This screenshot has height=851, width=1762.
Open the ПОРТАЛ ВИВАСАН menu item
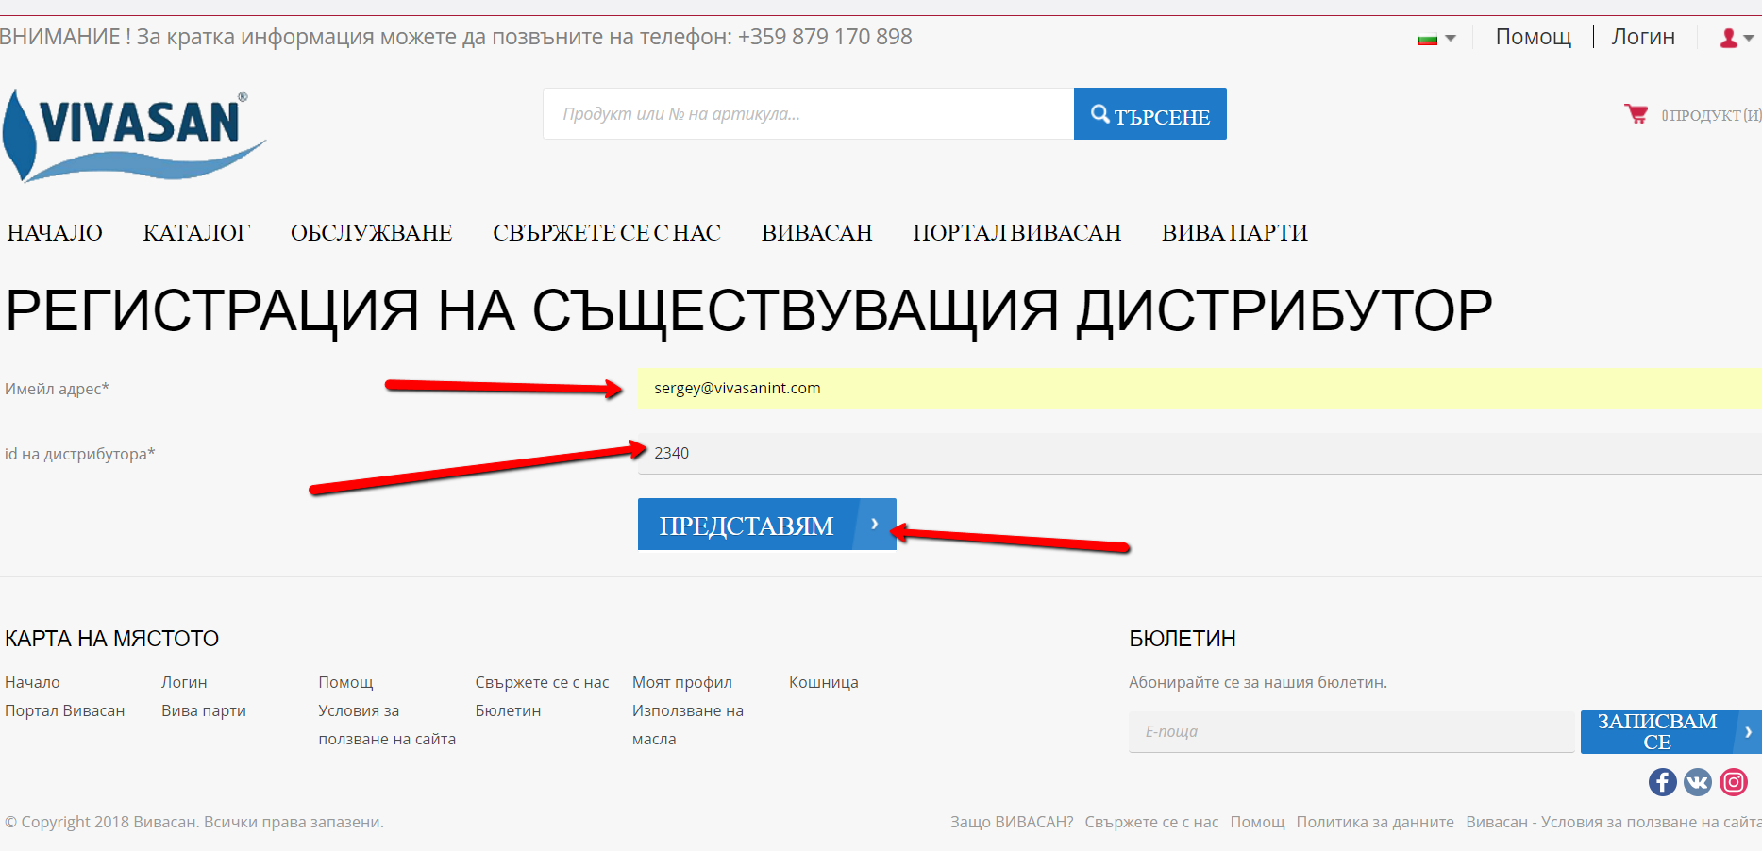coord(1017,233)
